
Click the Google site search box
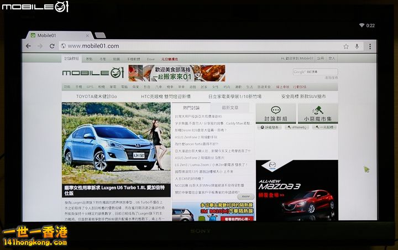click(x=315, y=71)
